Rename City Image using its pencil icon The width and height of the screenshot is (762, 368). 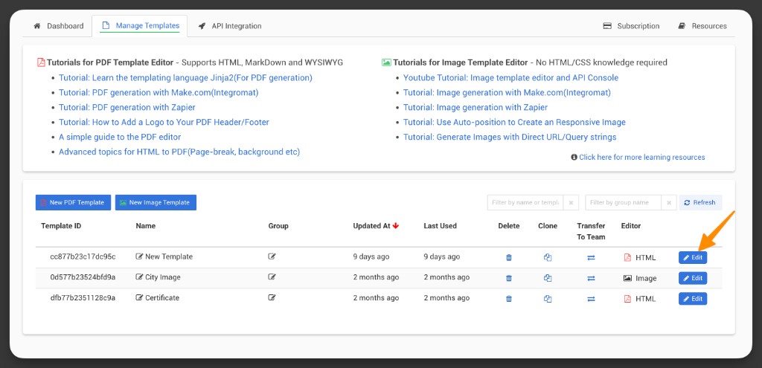(139, 277)
